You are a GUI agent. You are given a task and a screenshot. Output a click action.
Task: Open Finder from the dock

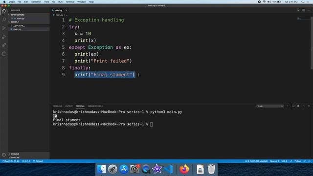(x=102, y=169)
